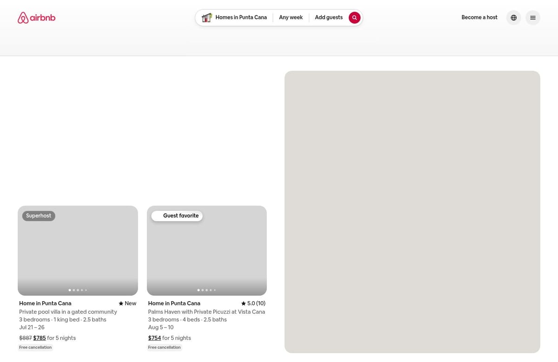Open the Superhost listing photo
This screenshot has height=362, width=558.
tap(78, 250)
